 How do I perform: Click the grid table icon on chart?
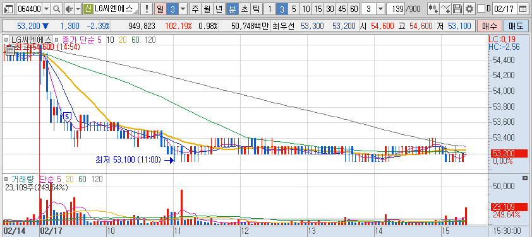pos(10,51)
